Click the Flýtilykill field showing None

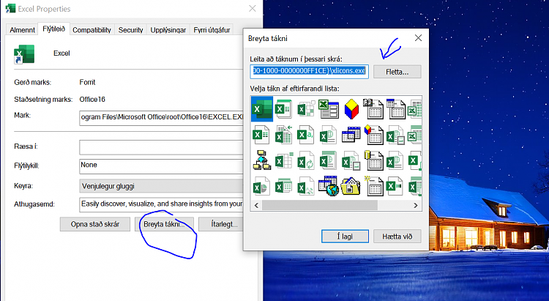click(x=162, y=166)
